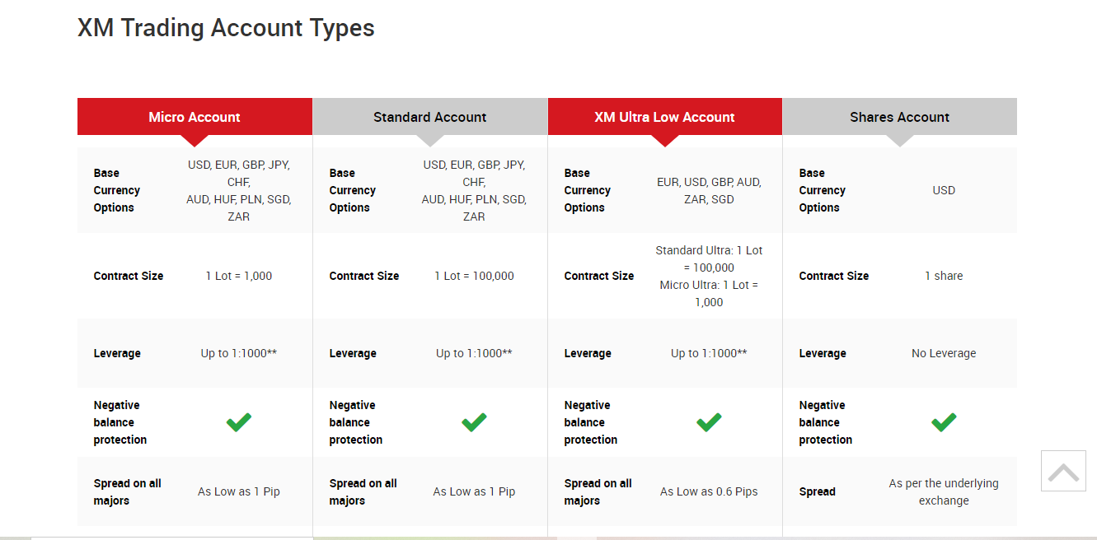Click the XM Trading Account Types heading
The image size is (1097, 540).
(x=226, y=28)
